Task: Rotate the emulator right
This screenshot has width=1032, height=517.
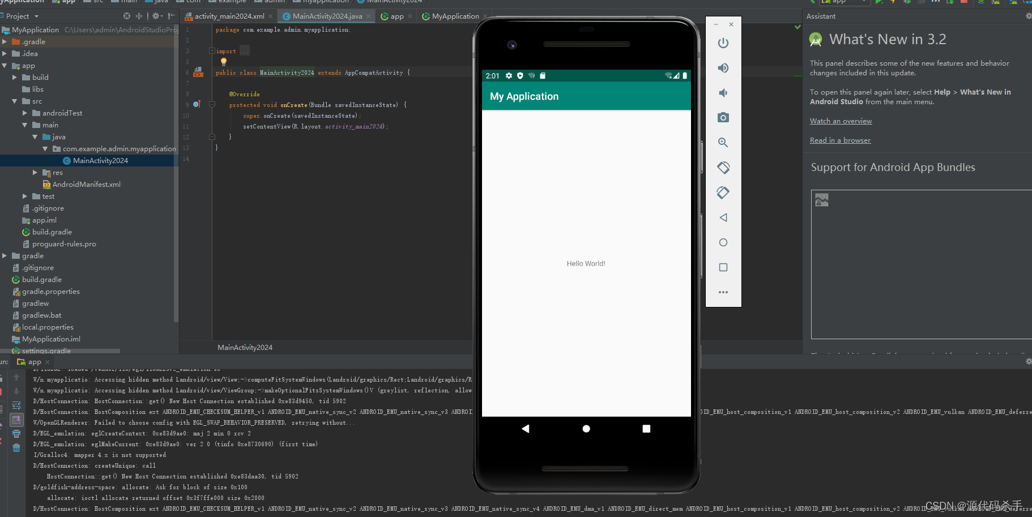Action: pos(723,193)
